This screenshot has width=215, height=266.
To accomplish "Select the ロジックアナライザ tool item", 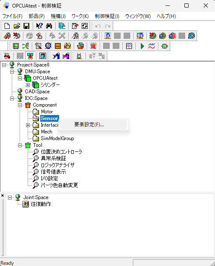I will point(57,165).
